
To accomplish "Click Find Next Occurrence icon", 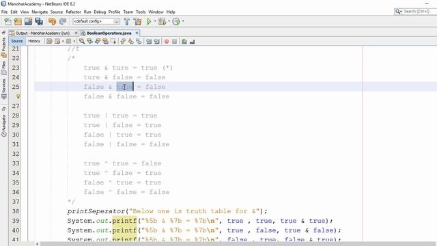I will [x=98, y=41].
